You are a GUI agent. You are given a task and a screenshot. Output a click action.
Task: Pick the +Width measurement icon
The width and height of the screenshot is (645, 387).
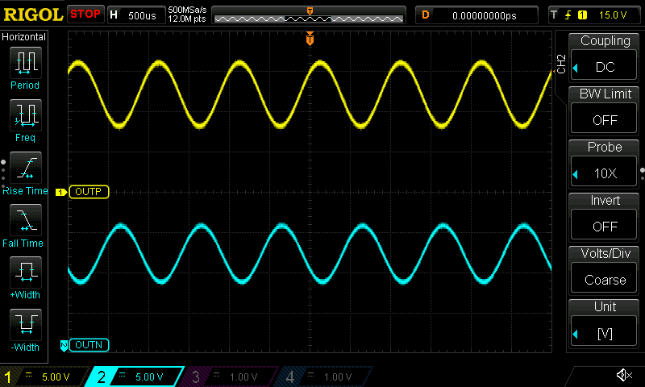(x=25, y=273)
